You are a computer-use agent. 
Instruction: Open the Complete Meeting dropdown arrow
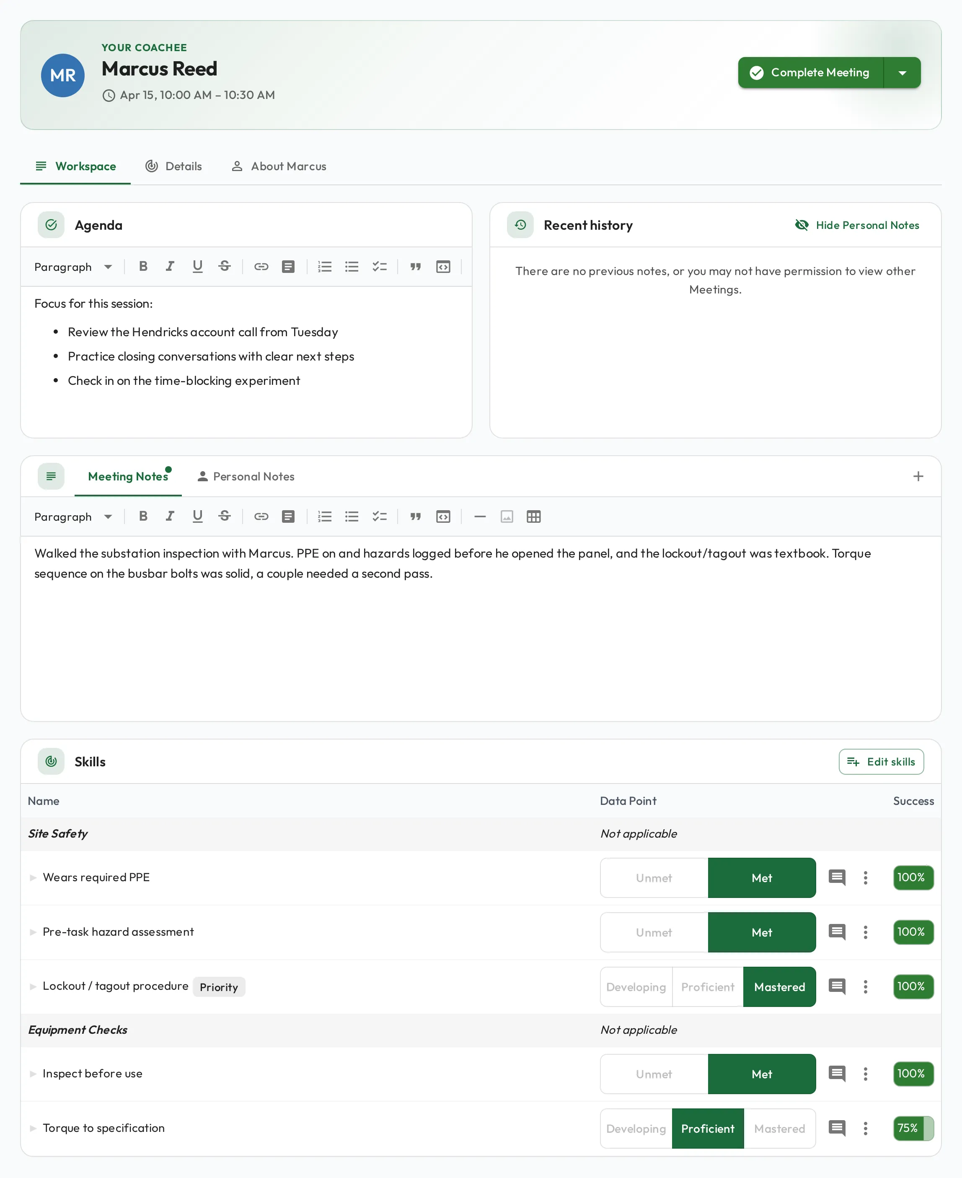[902, 73]
